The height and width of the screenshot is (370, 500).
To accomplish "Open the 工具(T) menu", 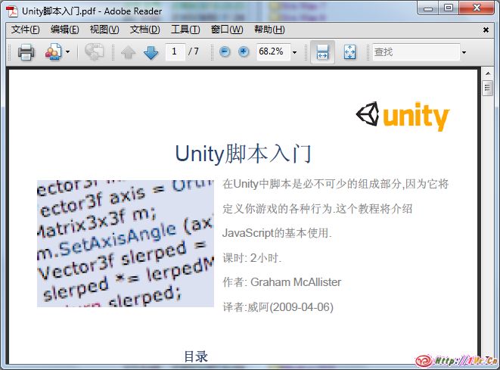I will [x=185, y=30].
